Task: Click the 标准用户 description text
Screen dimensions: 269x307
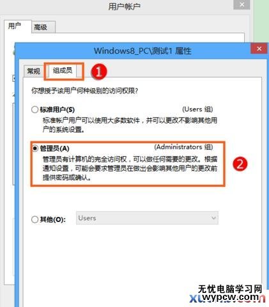Action: coord(130,125)
